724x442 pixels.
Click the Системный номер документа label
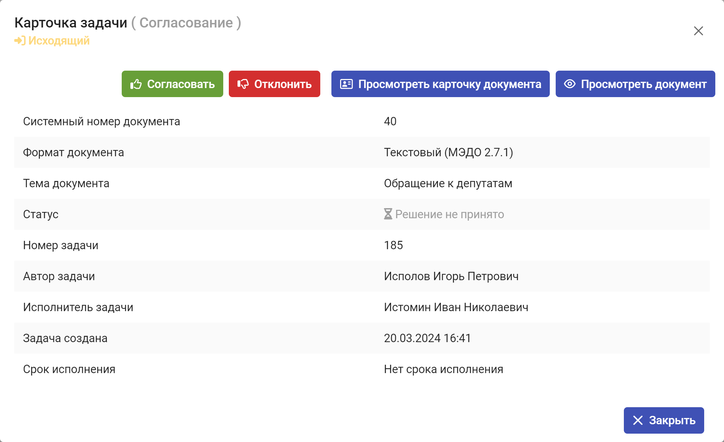(x=102, y=121)
